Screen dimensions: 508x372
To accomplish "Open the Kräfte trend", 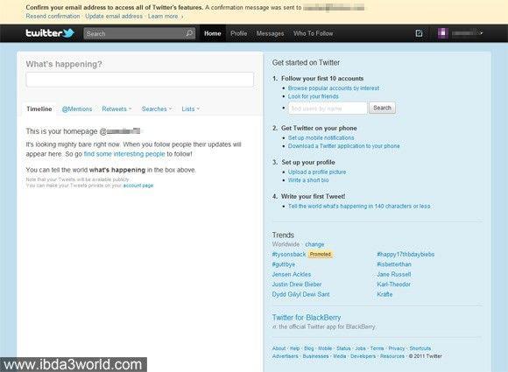I will pyautogui.click(x=385, y=295).
